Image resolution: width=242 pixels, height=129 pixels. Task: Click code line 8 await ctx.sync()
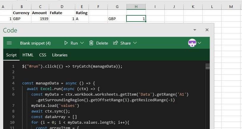pyautogui.click(x=51, y=111)
